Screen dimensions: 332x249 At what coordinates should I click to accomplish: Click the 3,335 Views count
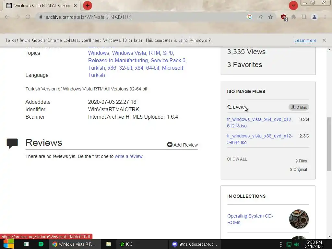click(246, 52)
